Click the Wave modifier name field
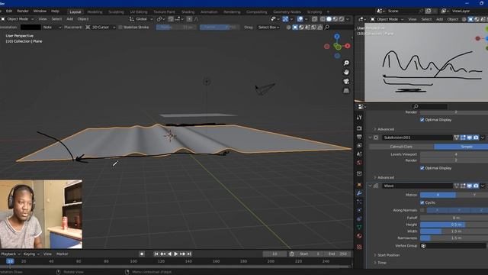488x275 pixels. [417, 186]
